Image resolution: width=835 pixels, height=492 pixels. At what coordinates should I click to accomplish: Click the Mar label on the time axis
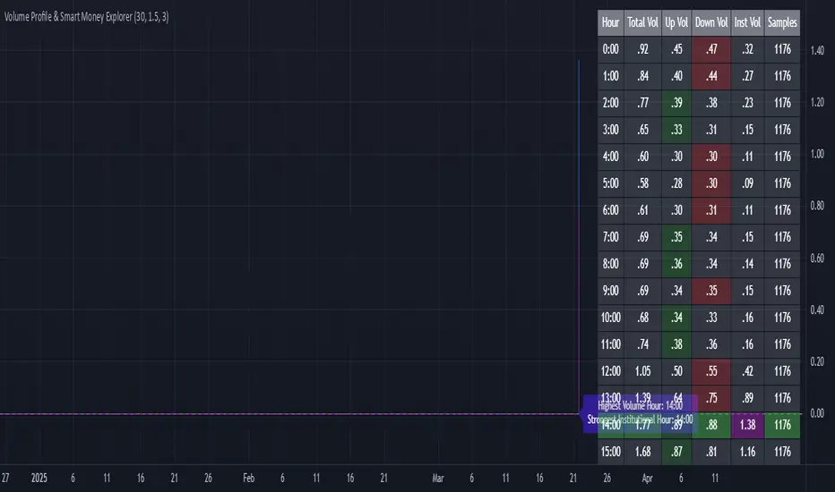438,479
